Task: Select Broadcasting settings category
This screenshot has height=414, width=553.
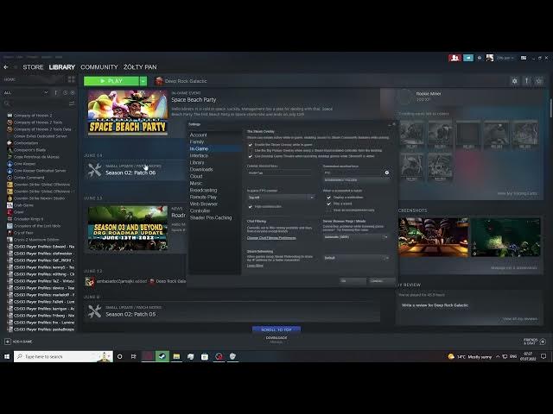Action: pos(204,190)
